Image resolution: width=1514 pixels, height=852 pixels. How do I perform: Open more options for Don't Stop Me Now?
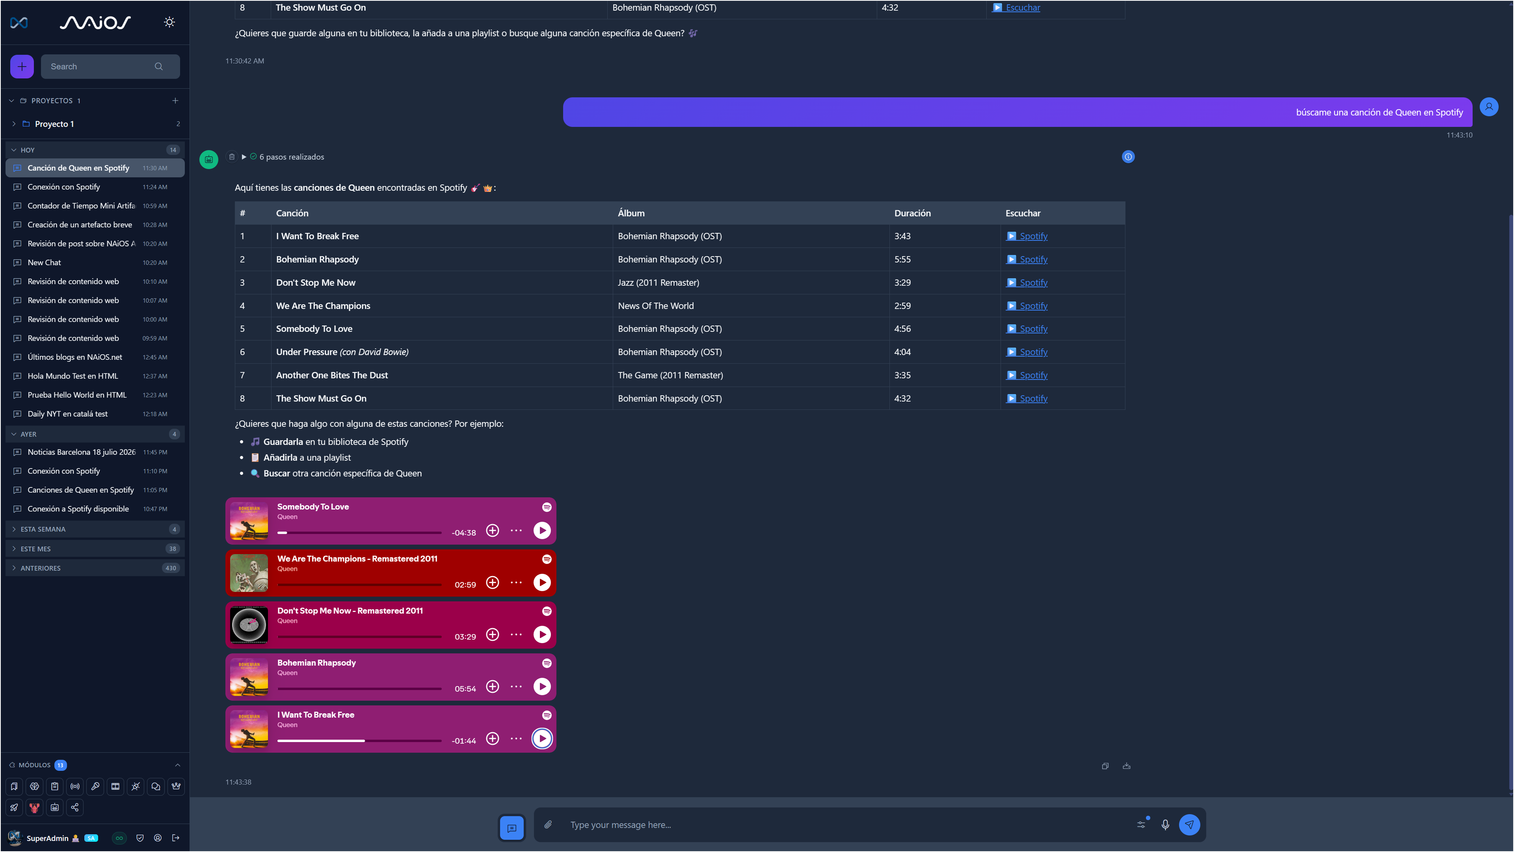click(x=516, y=634)
